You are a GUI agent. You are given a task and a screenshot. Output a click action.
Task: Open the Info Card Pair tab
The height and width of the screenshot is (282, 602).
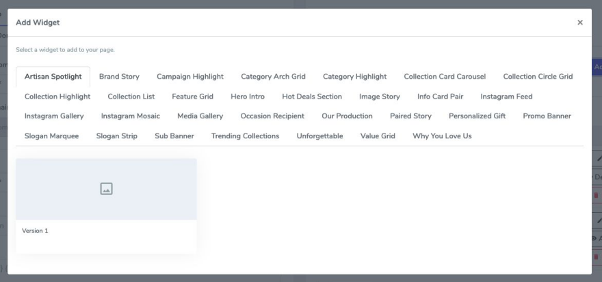pyautogui.click(x=440, y=97)
